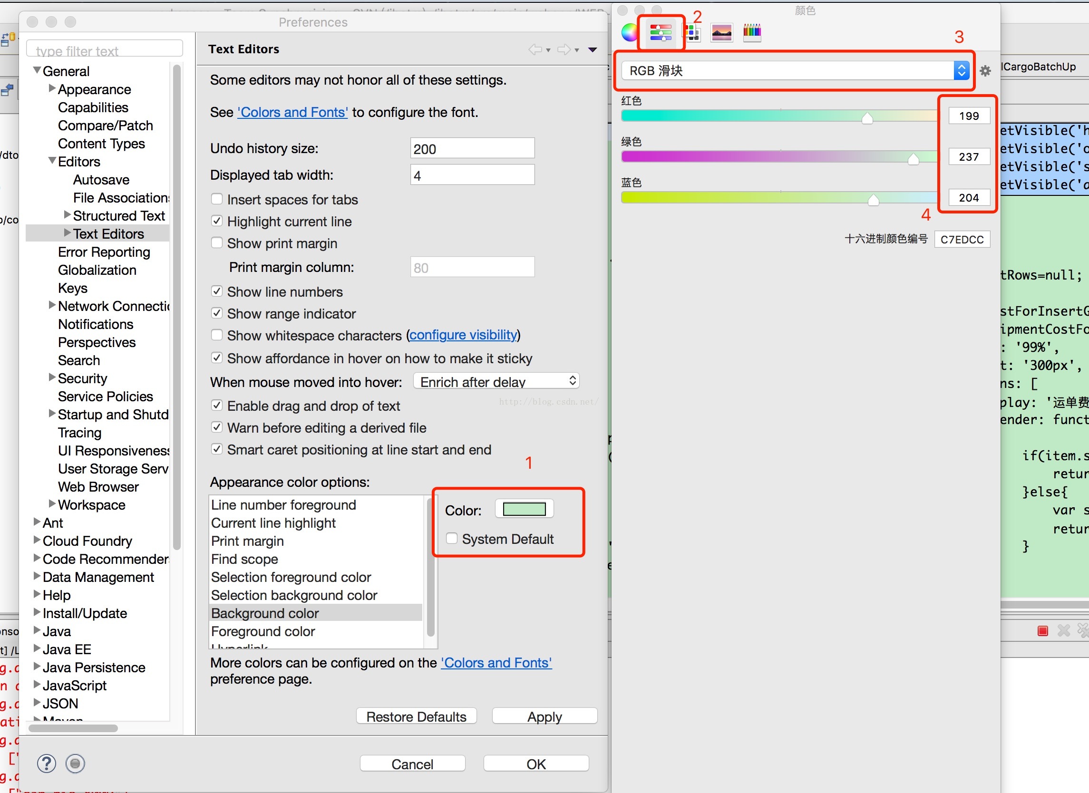The image size is (1089, 793).
Task: Click the preference tree vertical scrollbar
Action: coord(176,307)
